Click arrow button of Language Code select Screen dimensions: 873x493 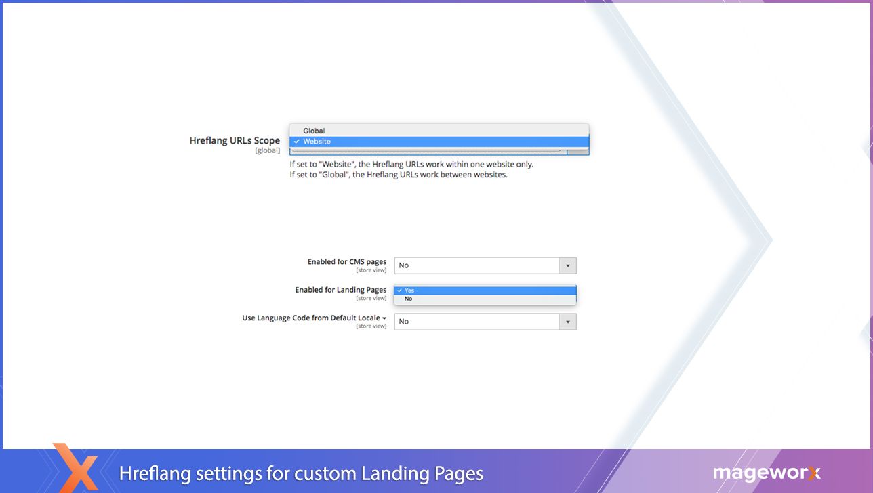point(568,322)
